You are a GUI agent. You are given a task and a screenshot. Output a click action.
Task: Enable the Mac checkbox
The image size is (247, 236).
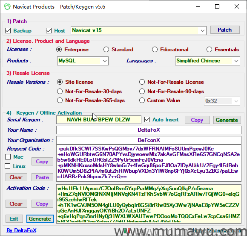pyautogui.click(x=8, y=157)
